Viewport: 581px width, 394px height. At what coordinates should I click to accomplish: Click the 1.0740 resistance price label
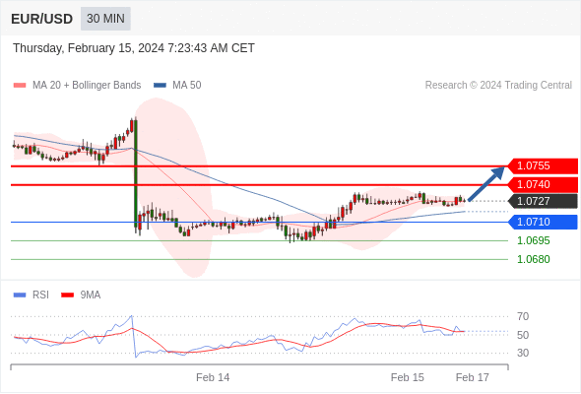543,184
